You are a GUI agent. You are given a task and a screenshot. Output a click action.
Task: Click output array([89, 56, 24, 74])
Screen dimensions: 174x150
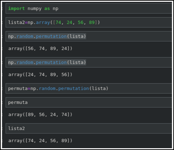40,115
